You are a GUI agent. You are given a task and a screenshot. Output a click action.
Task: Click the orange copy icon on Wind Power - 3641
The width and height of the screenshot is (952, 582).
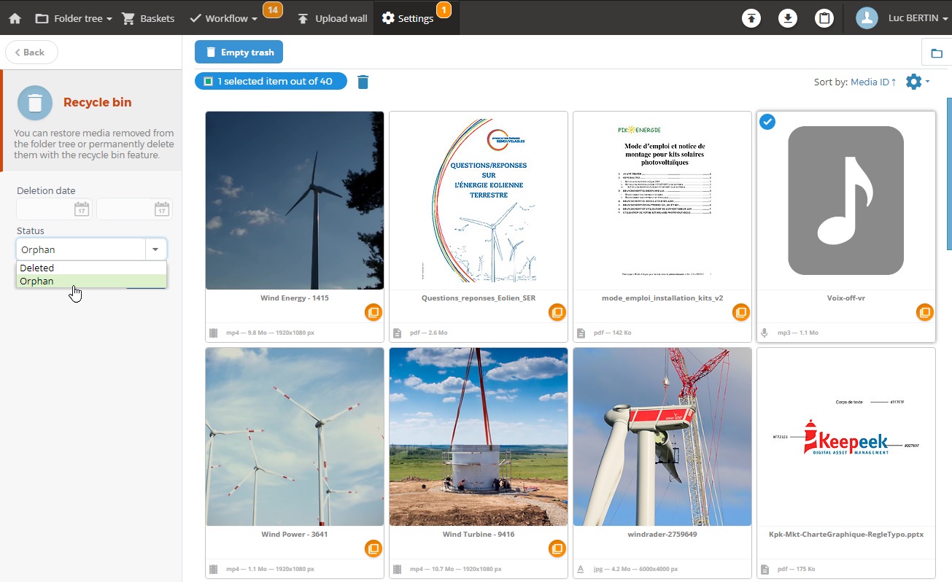[374, 548]
